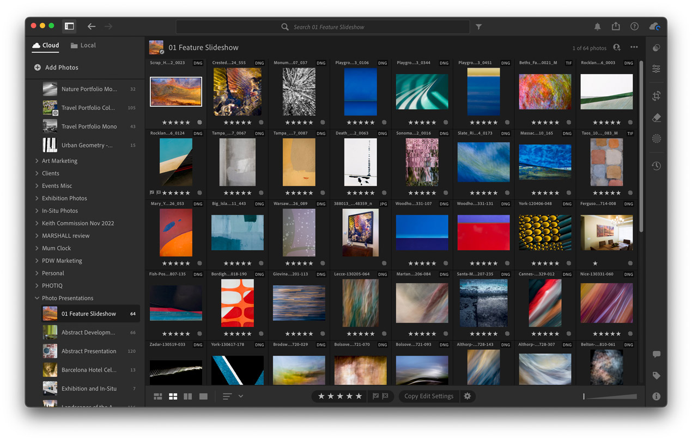
Task: Expand Keith Commission Nov 2022 folder
Action: coord(37,223)
